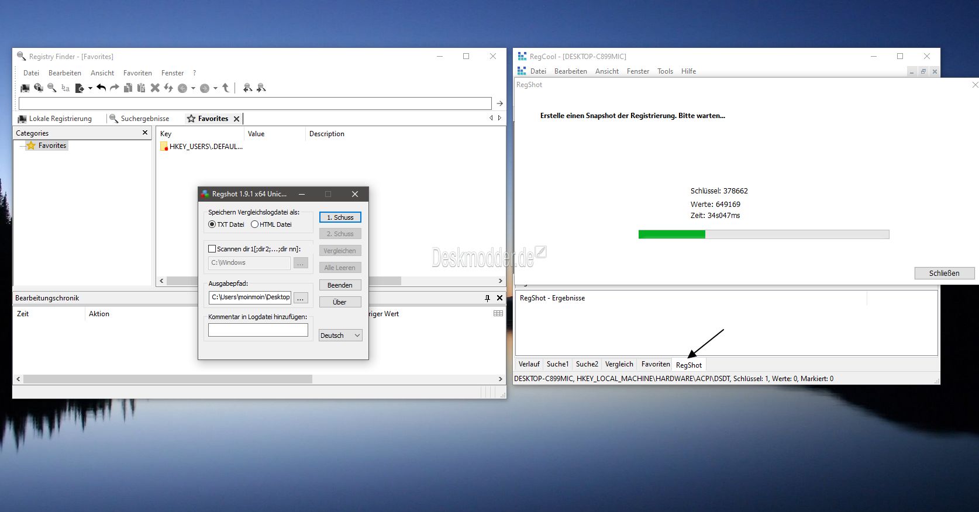
Task: Close the RegShot progress panel with X
Action: click(975, 85)
